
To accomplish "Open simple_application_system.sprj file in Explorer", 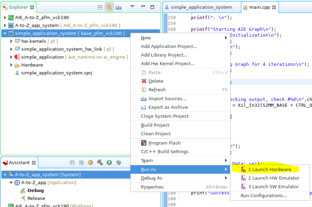I will [56, 73].
